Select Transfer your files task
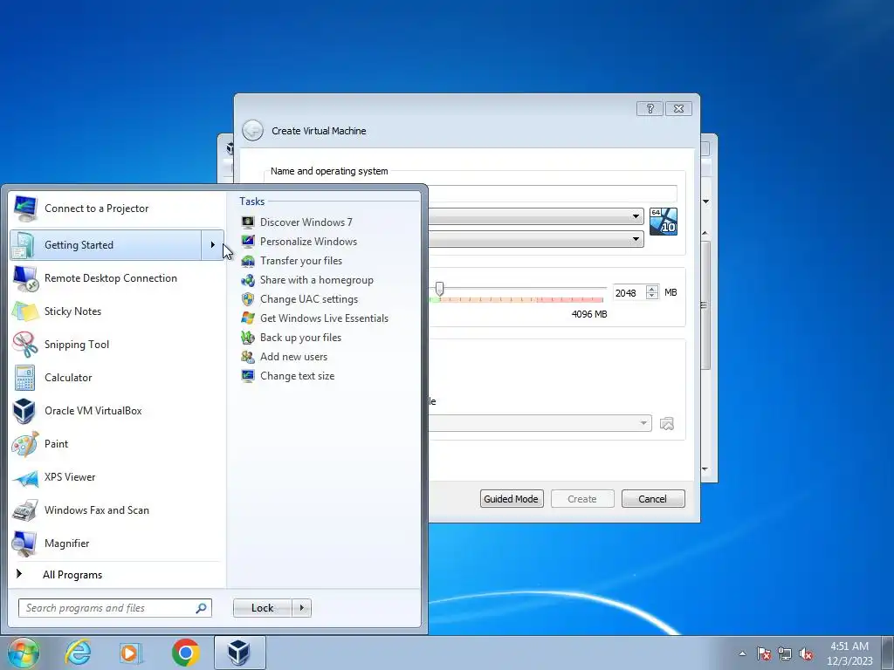894x670 pixels. coord(301,261)
